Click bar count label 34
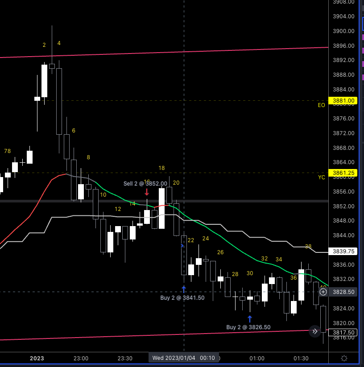Screen dimensions: 364x367 click(279, 260)
